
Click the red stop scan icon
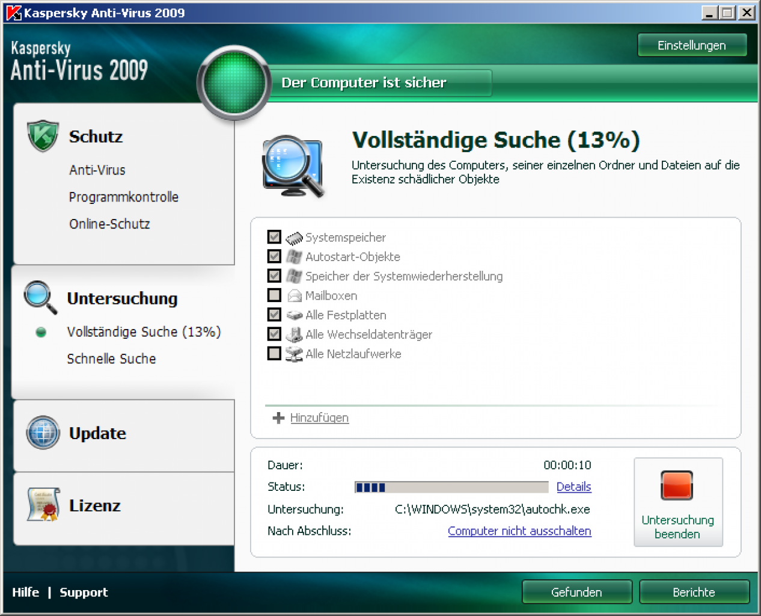(x=677, y=485)
